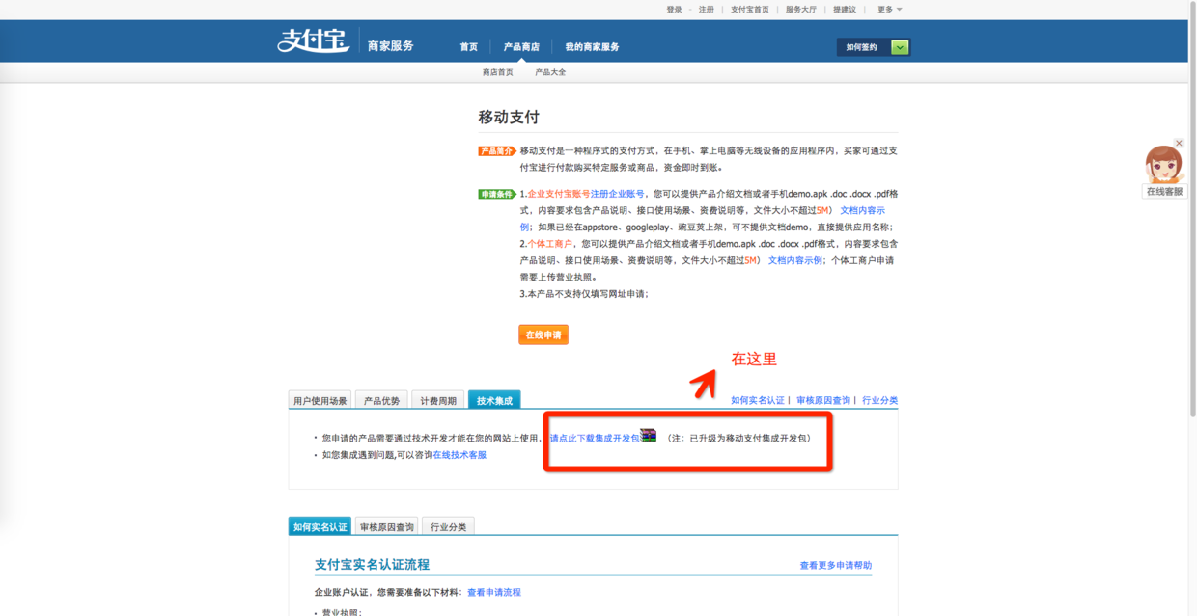Click the green arrow beside 如何签约

(900, 47)
